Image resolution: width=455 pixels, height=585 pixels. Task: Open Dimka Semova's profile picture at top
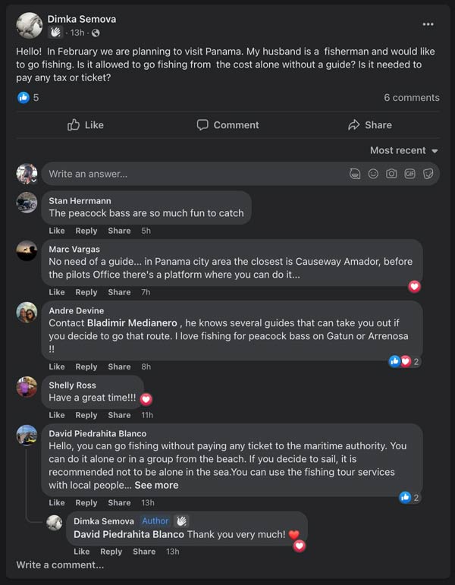(29, 25)
